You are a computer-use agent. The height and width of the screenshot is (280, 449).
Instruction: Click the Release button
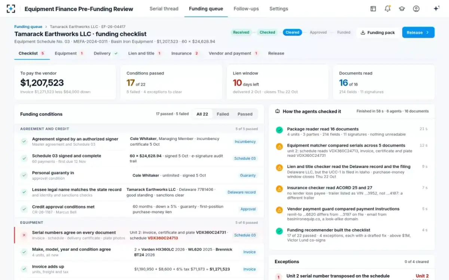pyautogui.click(x=418, y=32)
